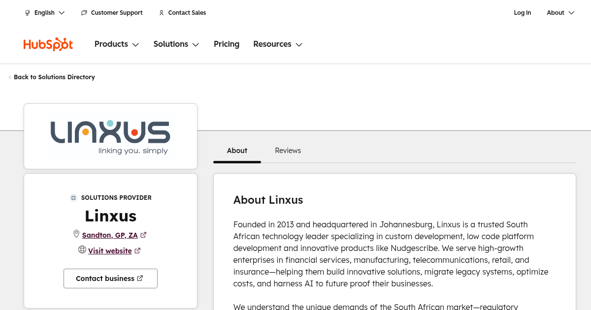Click the globe icon beside English
This screenshot has height=310, width=591.
click(28, 13)
